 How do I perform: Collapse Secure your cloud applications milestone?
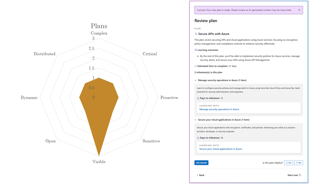[195, 120]
